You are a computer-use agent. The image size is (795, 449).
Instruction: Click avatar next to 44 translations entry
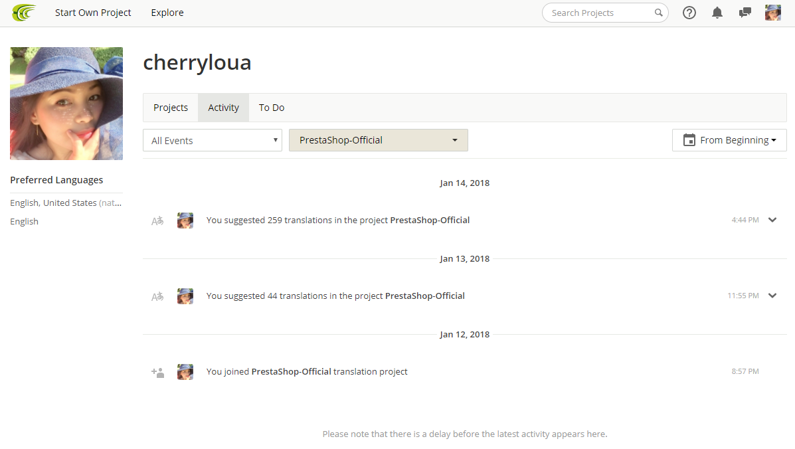[185, 296]
